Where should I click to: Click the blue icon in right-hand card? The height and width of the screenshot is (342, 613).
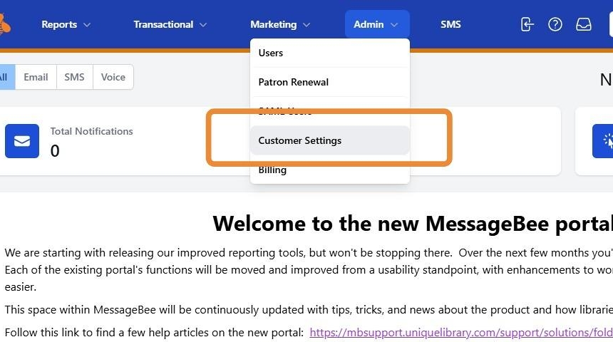pyautogui.click(x=604, y=141)
